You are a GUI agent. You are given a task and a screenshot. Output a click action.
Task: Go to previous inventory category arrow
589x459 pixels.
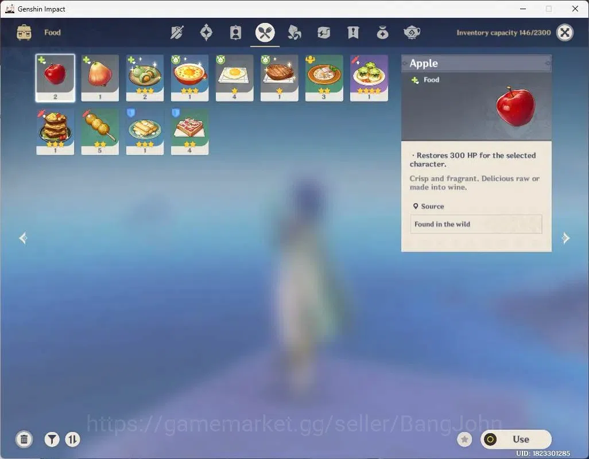[x=24, y=238]
